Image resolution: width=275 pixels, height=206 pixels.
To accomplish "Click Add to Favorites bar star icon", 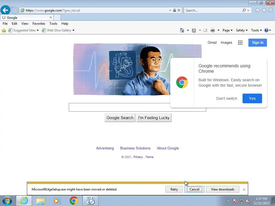I will (x=4, y=31).
